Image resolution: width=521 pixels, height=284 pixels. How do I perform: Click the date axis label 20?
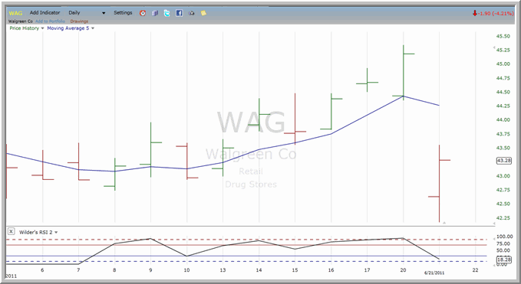click(403, 270)
